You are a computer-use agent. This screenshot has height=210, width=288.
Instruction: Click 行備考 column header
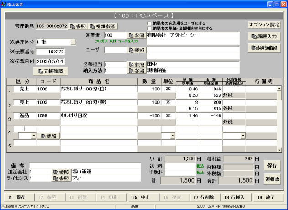(263, 81)
